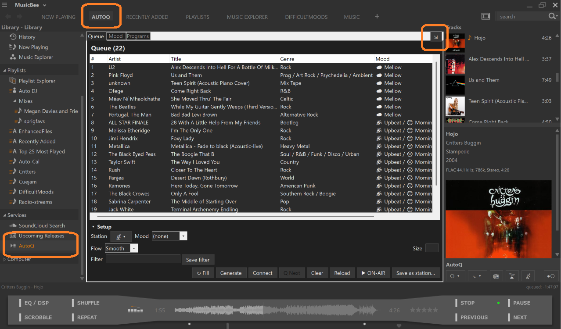Click the AutoQ seedling plant icon
This screenshot has width=561, height=329.
[x=512, y=276]
